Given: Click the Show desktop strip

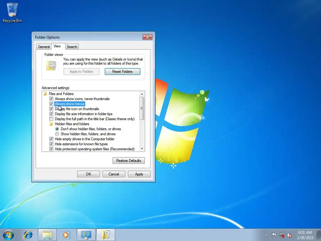Looking at the screenshot, I should pos(319,235).
